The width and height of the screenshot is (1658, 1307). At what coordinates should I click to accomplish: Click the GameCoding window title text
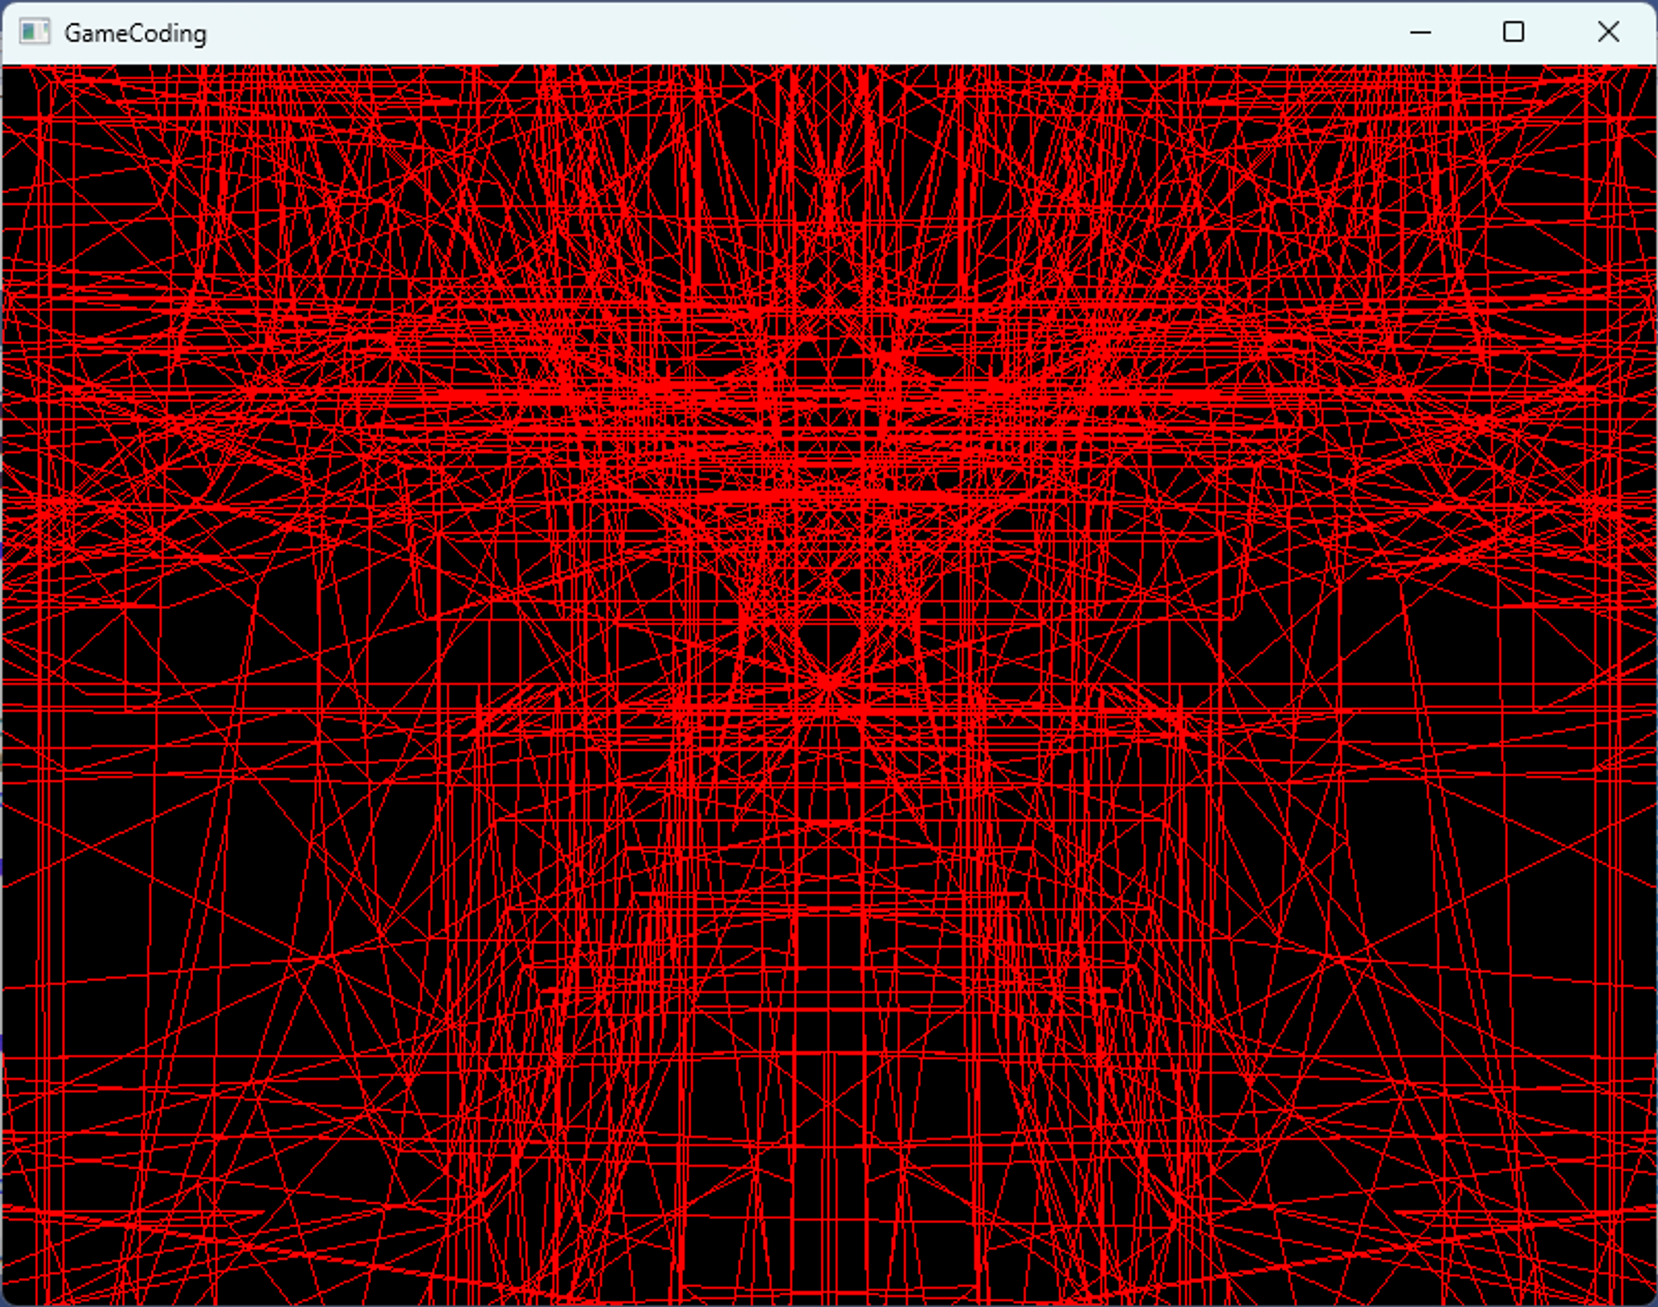click(135, 33)
